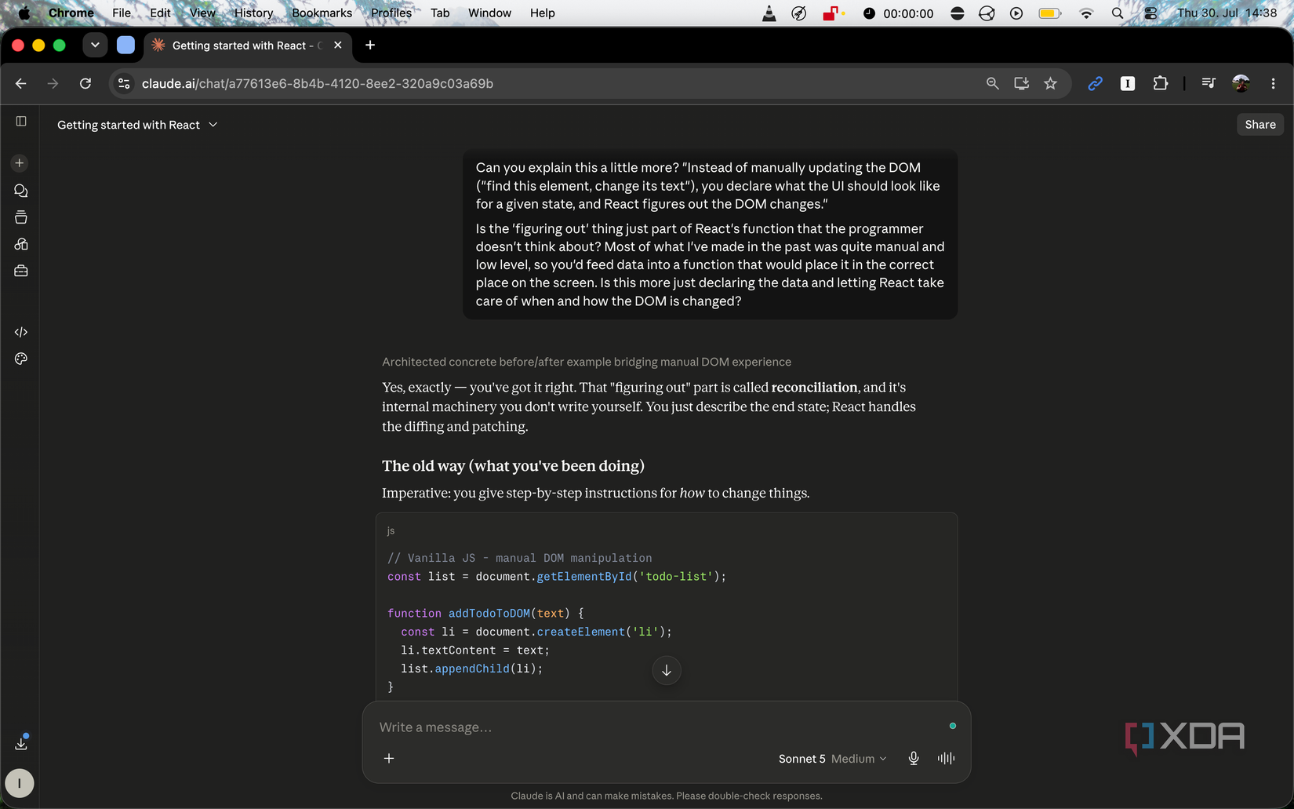Open the Extensions puzzle icon

pos(1160,83)
